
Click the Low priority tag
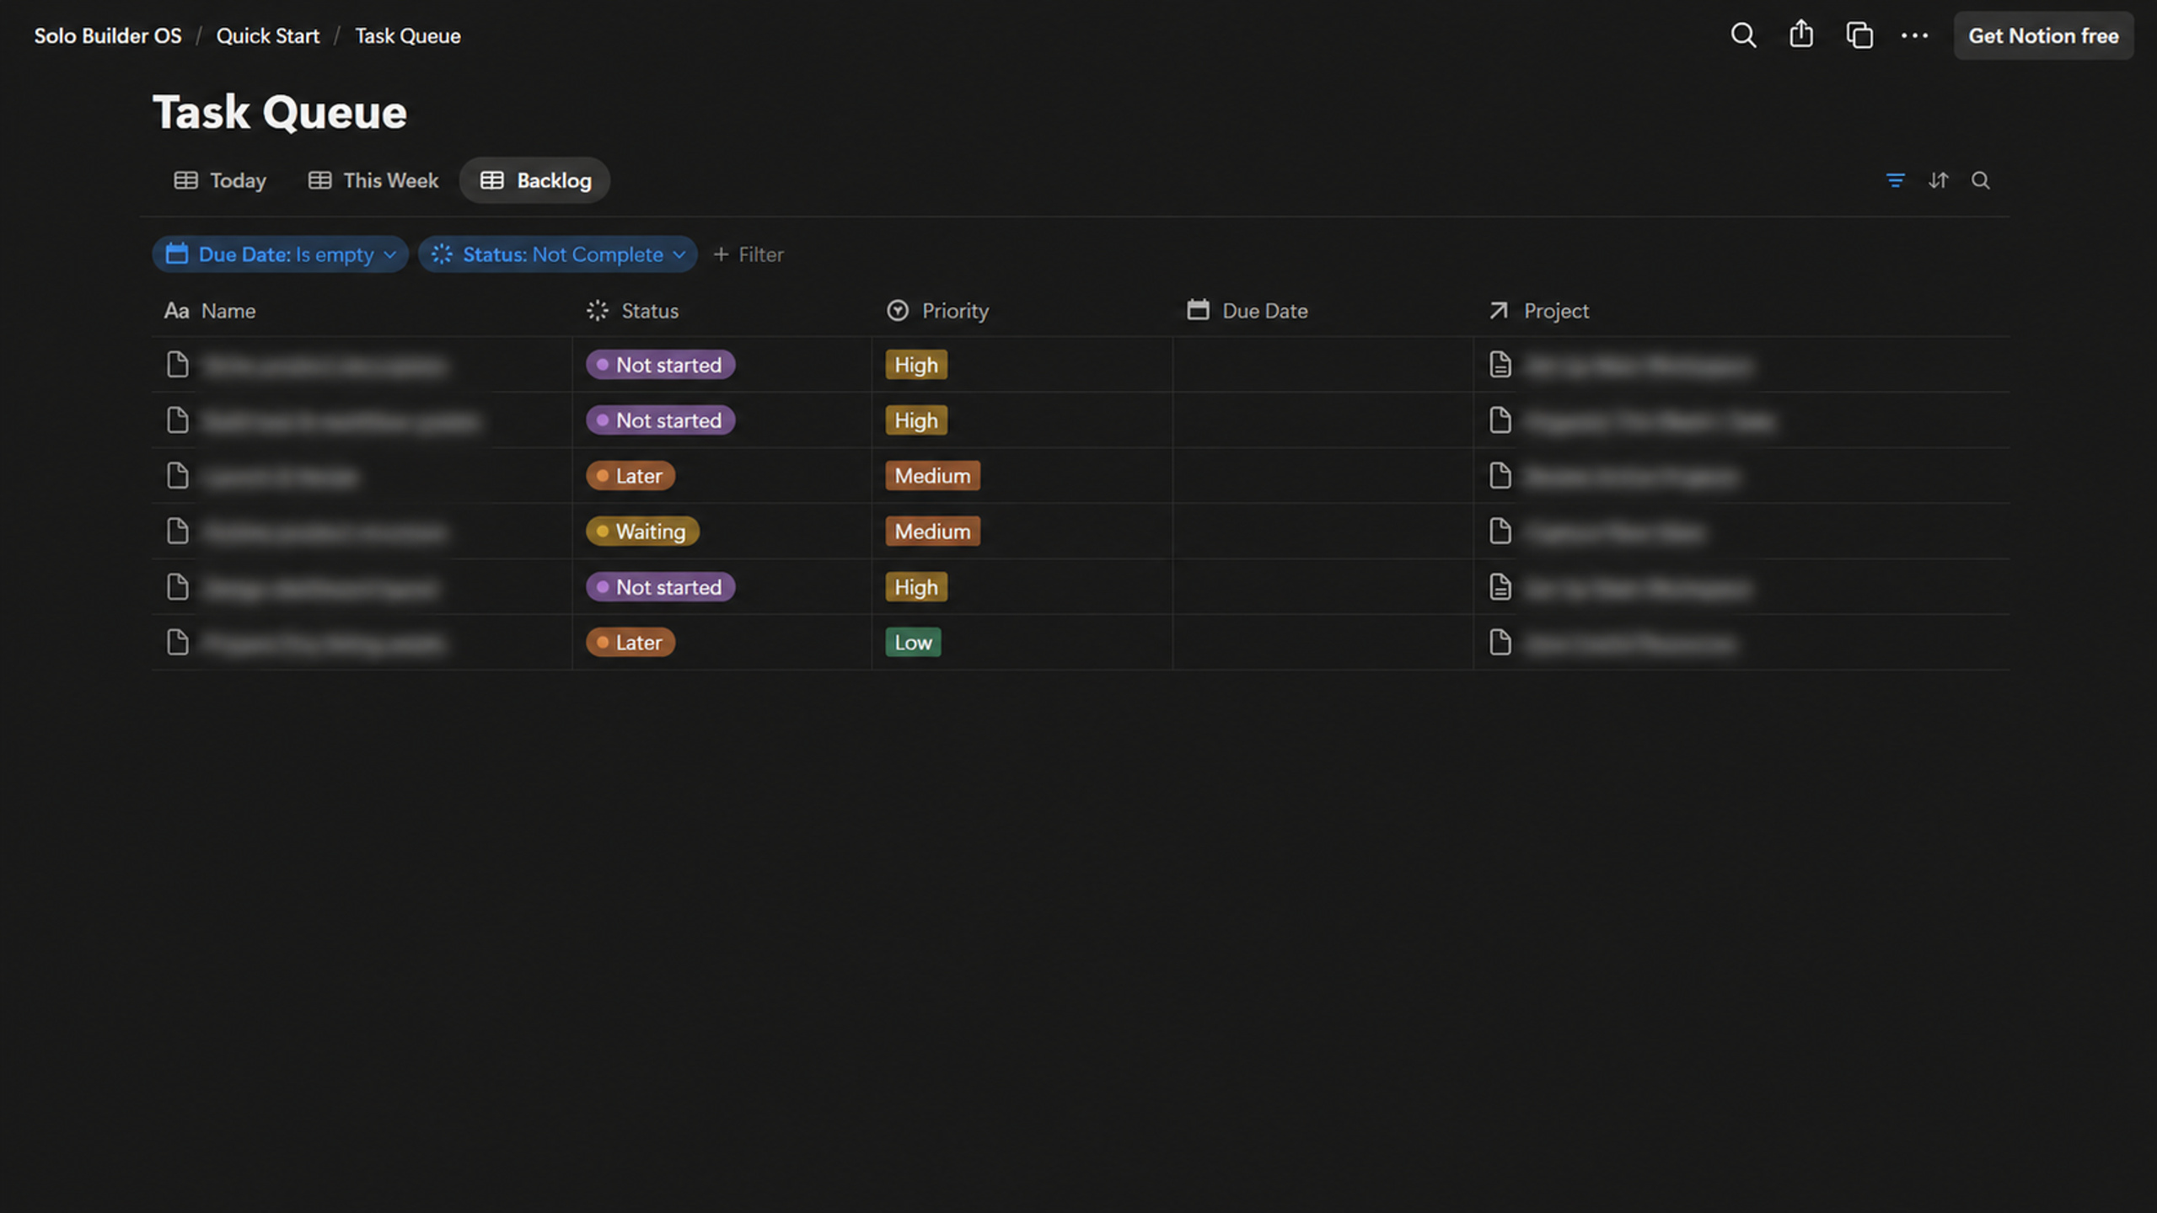point(913,643)
